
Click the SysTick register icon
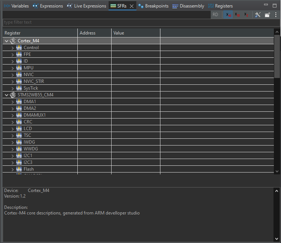[x=19, y=88]
